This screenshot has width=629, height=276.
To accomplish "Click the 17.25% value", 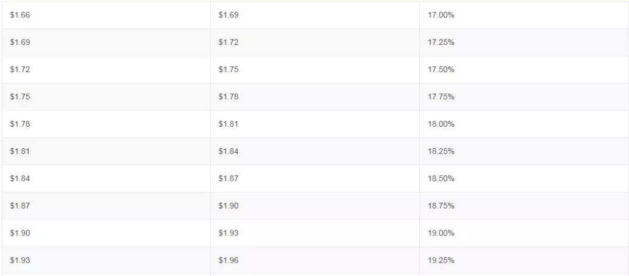I will click(441, 42).
